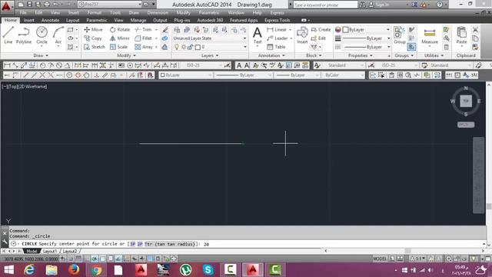Click the Move tool
This screenshot has height=277, width=492.
[93, 29]
